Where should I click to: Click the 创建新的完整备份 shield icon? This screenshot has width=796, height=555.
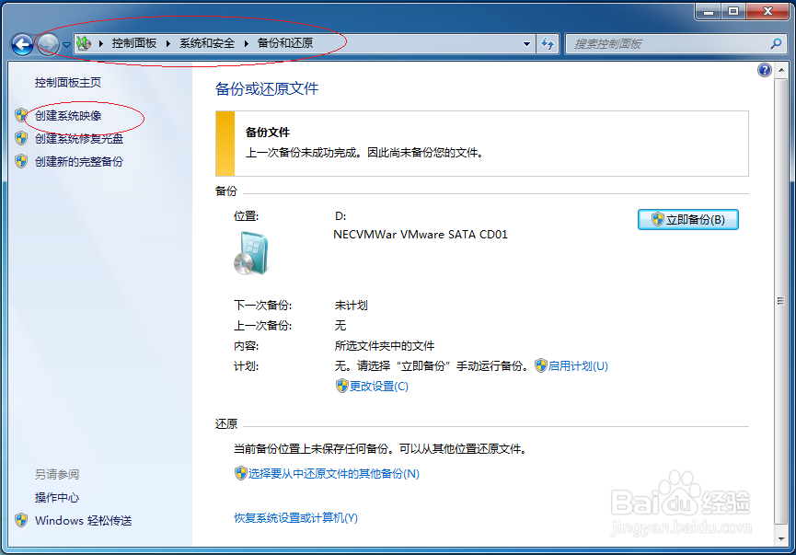[x=21, y=161]
